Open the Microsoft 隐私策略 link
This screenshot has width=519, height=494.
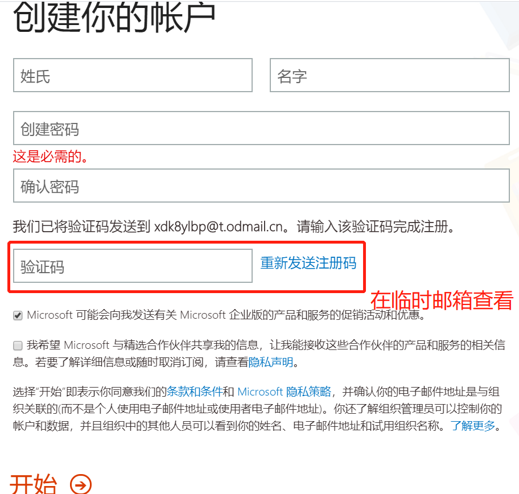(285, 392)
